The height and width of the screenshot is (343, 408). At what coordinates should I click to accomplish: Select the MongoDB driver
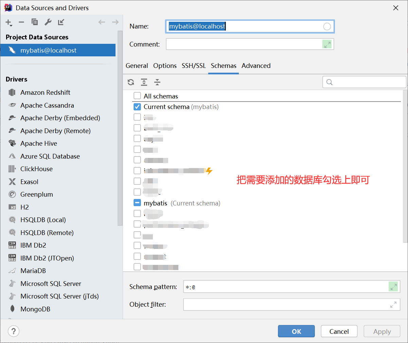[35, 309]
